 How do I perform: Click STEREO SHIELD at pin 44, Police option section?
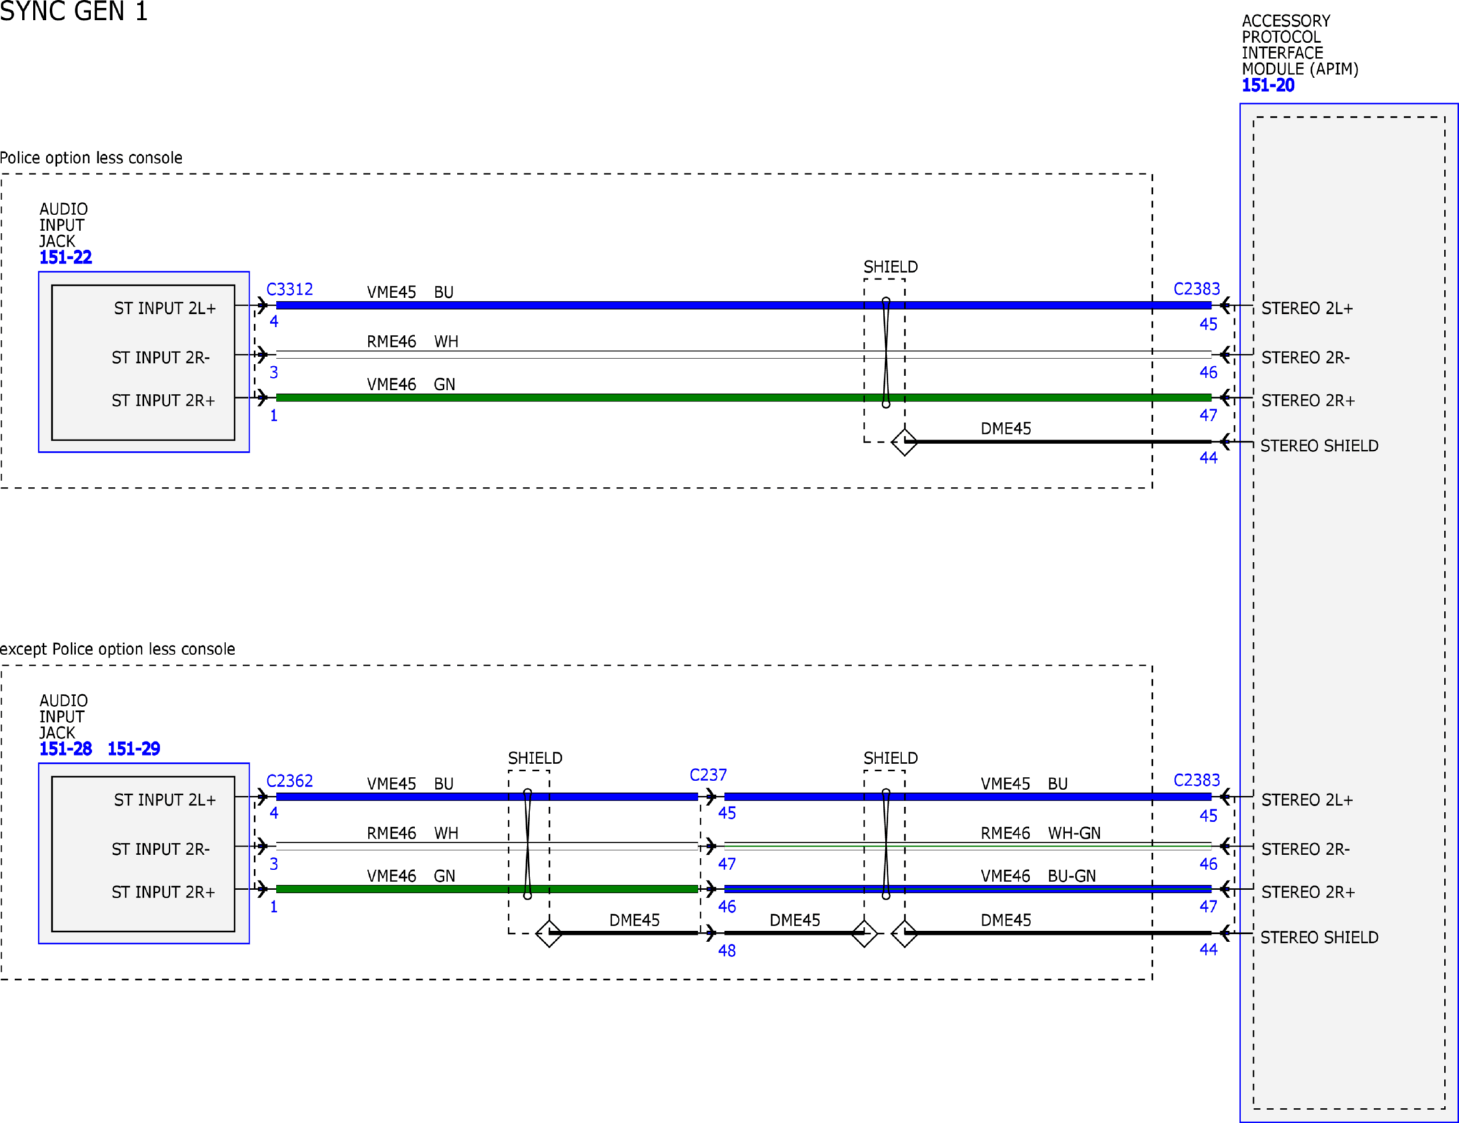click(x=1319, y=446)
